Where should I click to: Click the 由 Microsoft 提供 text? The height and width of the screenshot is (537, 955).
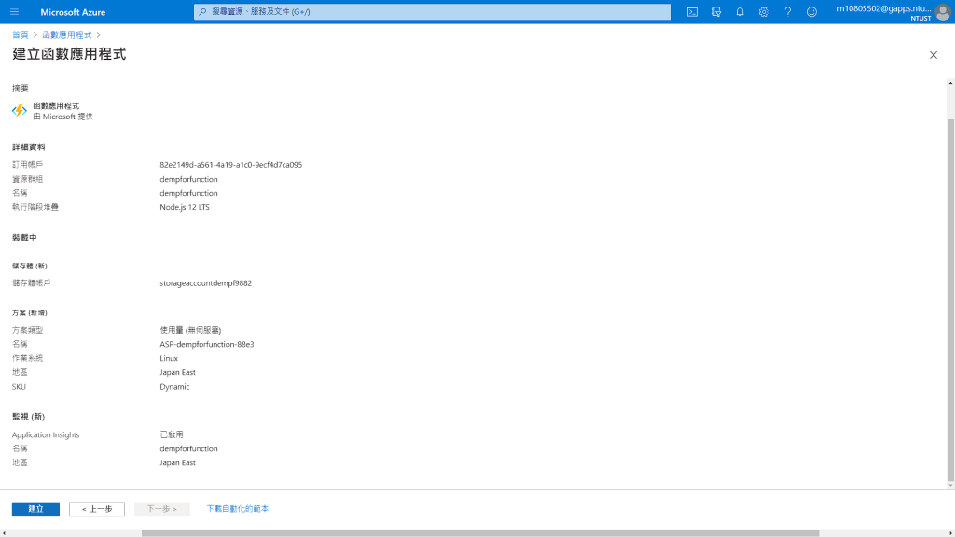(x=62, y=117)
